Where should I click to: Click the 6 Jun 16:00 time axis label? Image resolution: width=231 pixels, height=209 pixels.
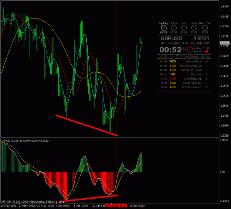[81, 206]
